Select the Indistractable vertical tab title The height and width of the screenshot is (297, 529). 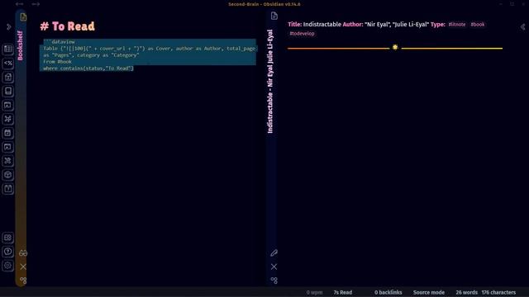(270, 82)
